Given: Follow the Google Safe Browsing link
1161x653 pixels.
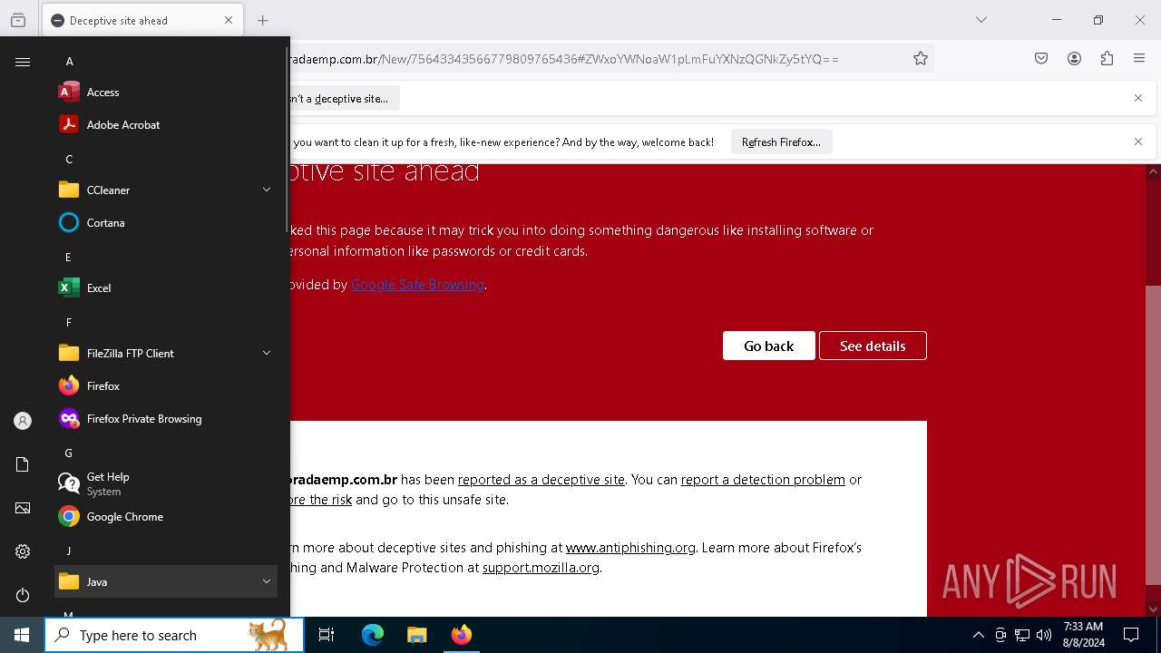Looking at the screenshot, I should (x=417, y=285).
